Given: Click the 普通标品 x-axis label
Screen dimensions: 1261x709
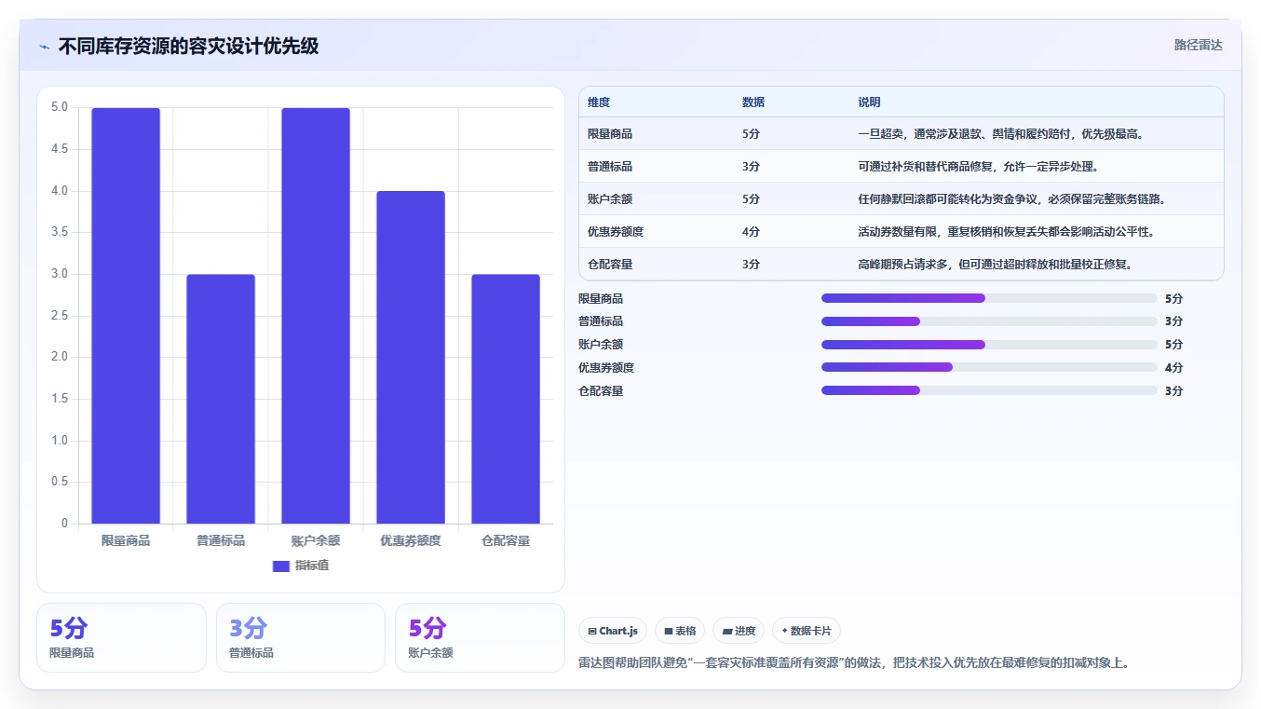Looking at the screenshot, I should tap(221, 540).
